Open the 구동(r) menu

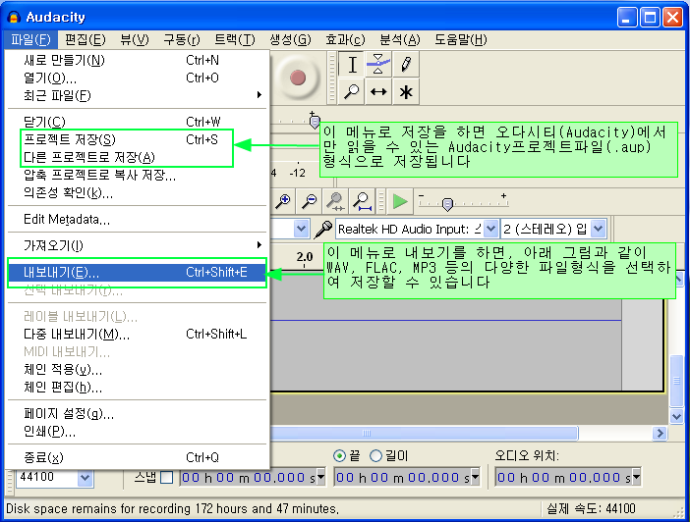tap(181, 40)
